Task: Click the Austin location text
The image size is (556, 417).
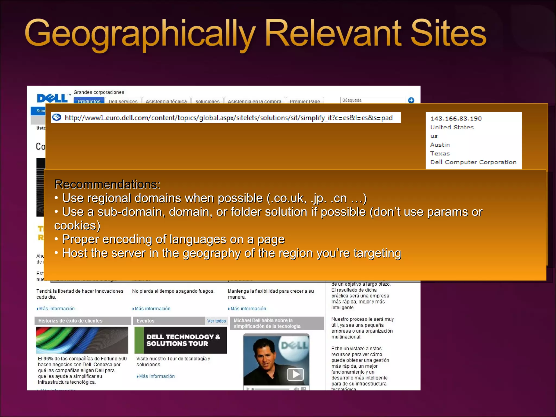Action: tap(440, 145)
